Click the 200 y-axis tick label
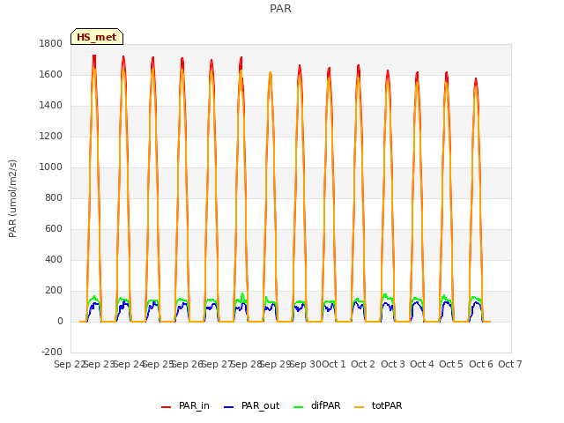 [x=54, y=291]
